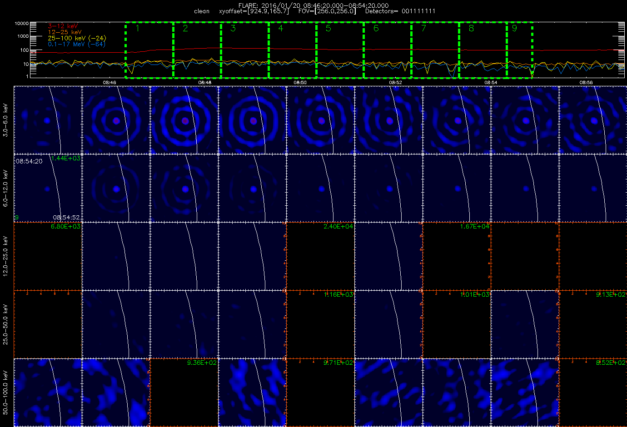Click the green 8.52E+02 value
The width and height of the screenshot is (627, 427).
pos(611,362)
